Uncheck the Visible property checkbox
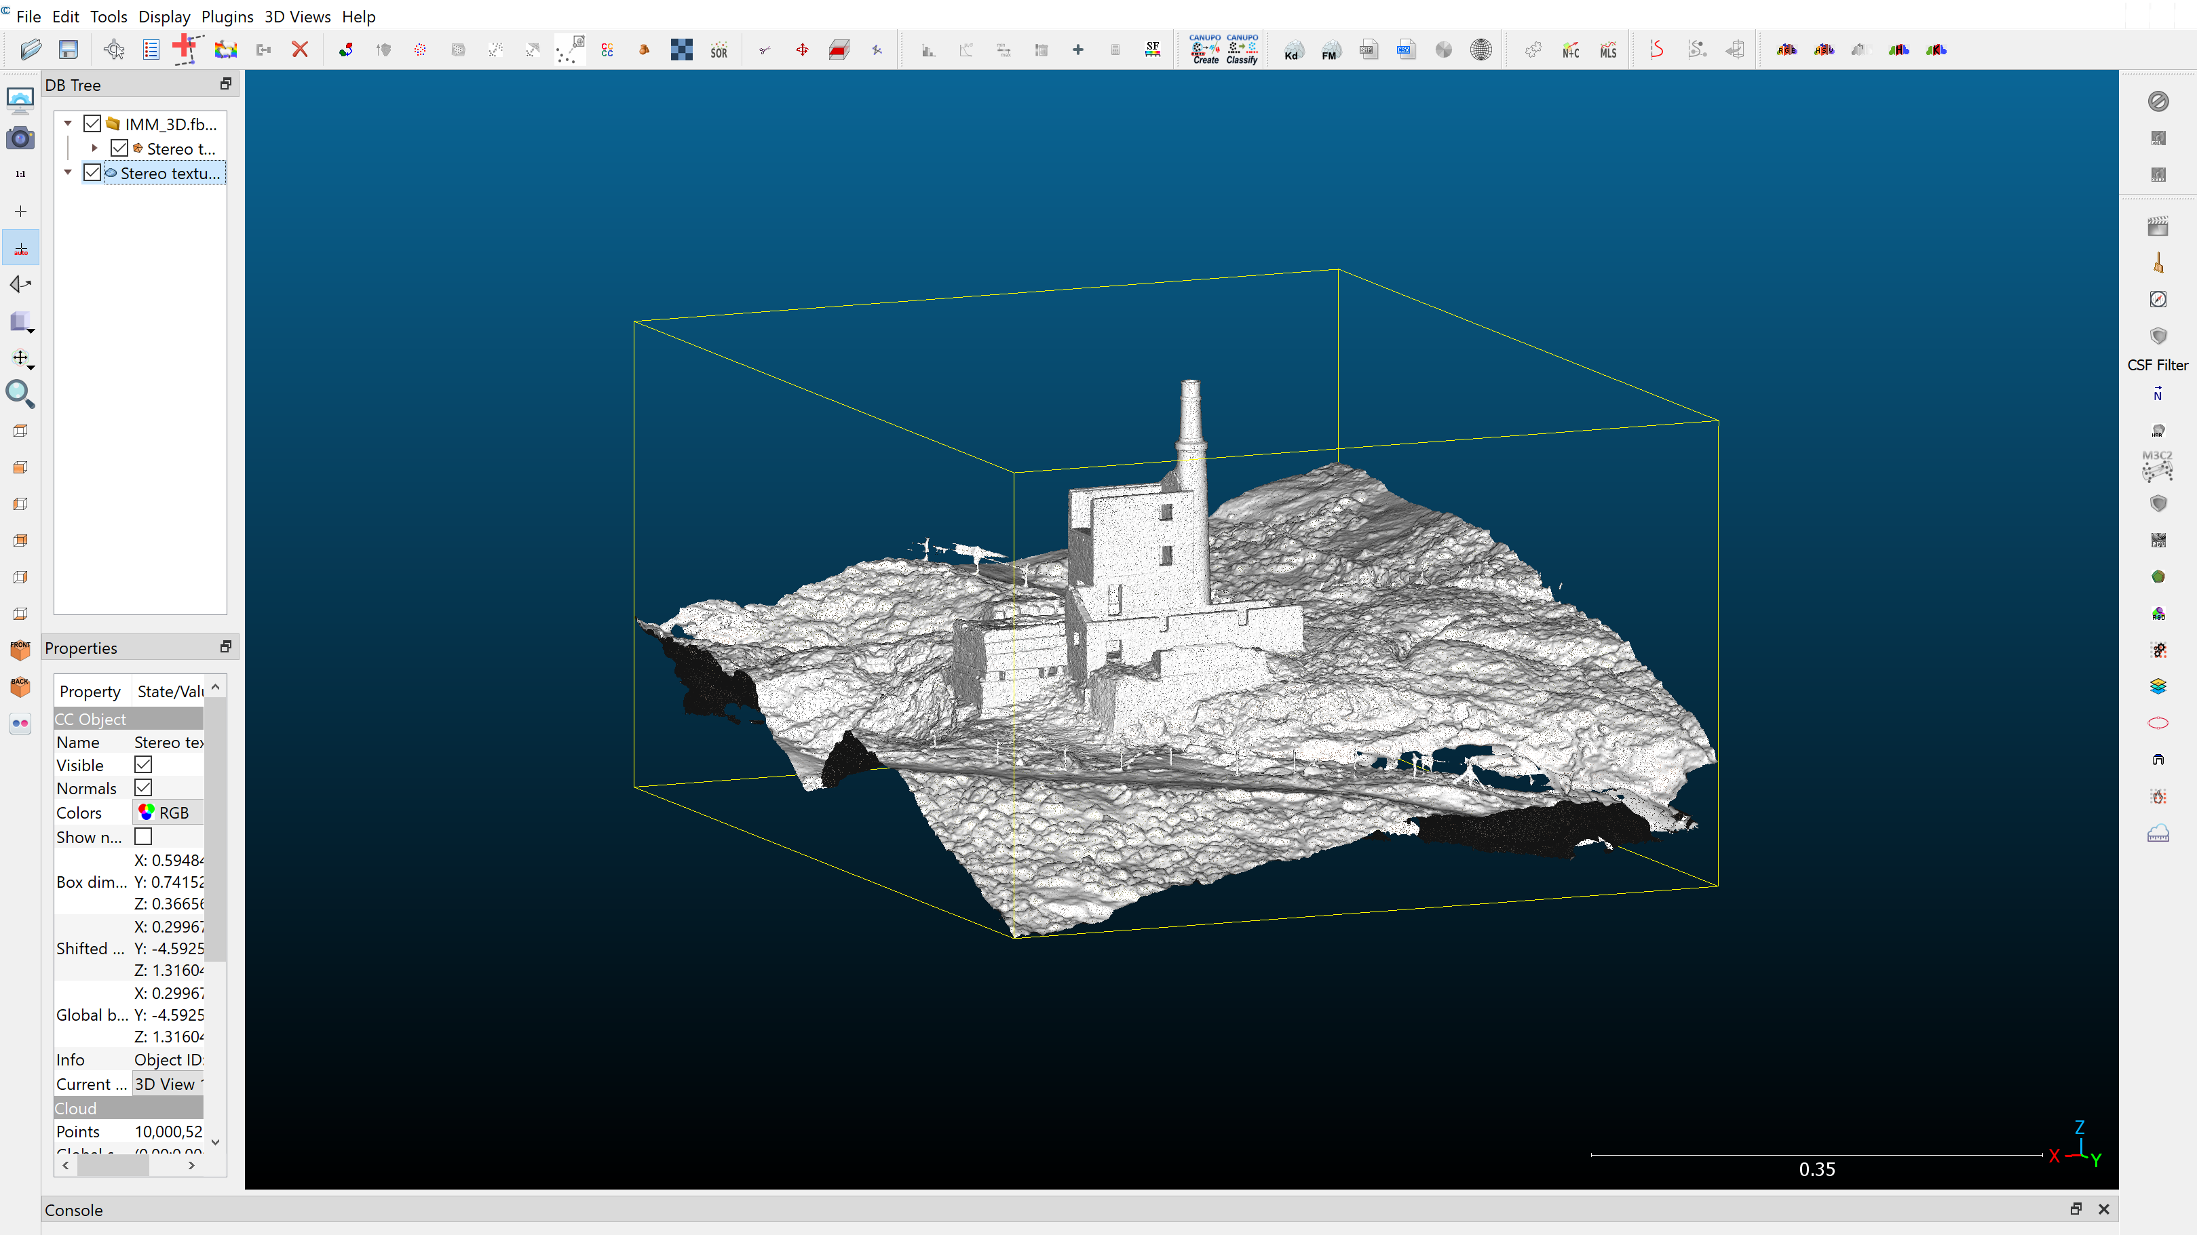Screen dimensions: 2197x1235 coord(143,764)
